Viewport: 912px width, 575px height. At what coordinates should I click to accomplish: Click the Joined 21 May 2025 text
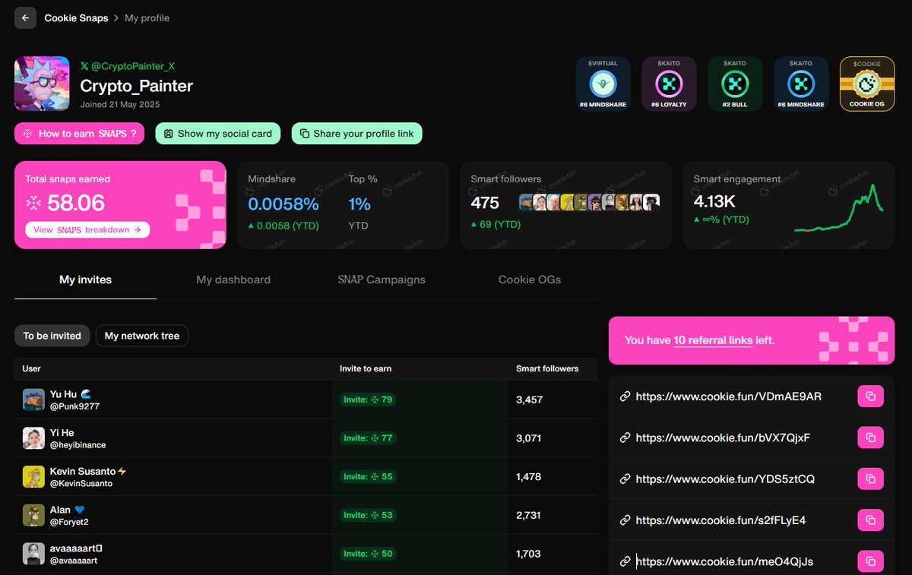pos(120,105)
